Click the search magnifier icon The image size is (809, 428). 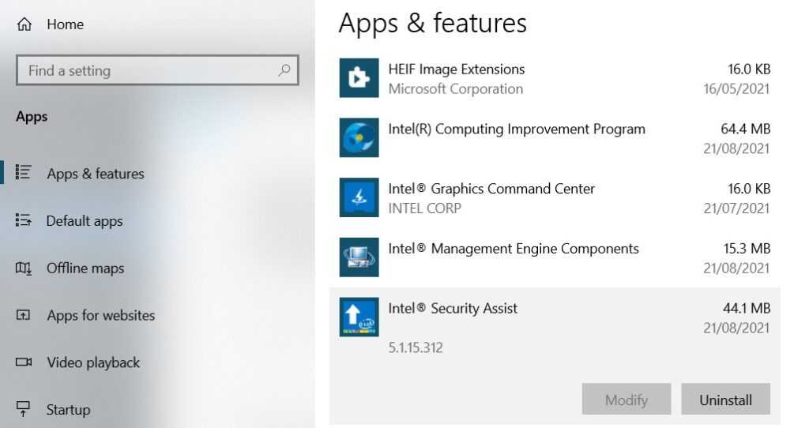click(284, 70)
